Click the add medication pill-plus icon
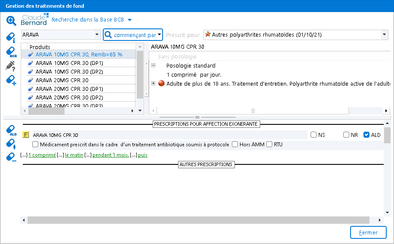Screen dimensions: 394x244 tap(11, 80)
